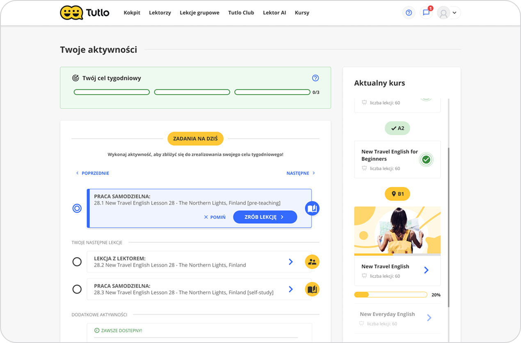Open Lekcje grupowe menu item

pos(199,13)
